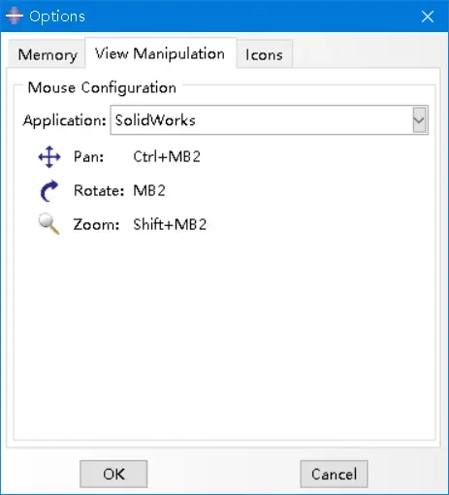Image resolution: width=449 pixels, height=495 pixels.
Task: Dismiss dialog with the Cancel button
Action: tap(334, 474)
